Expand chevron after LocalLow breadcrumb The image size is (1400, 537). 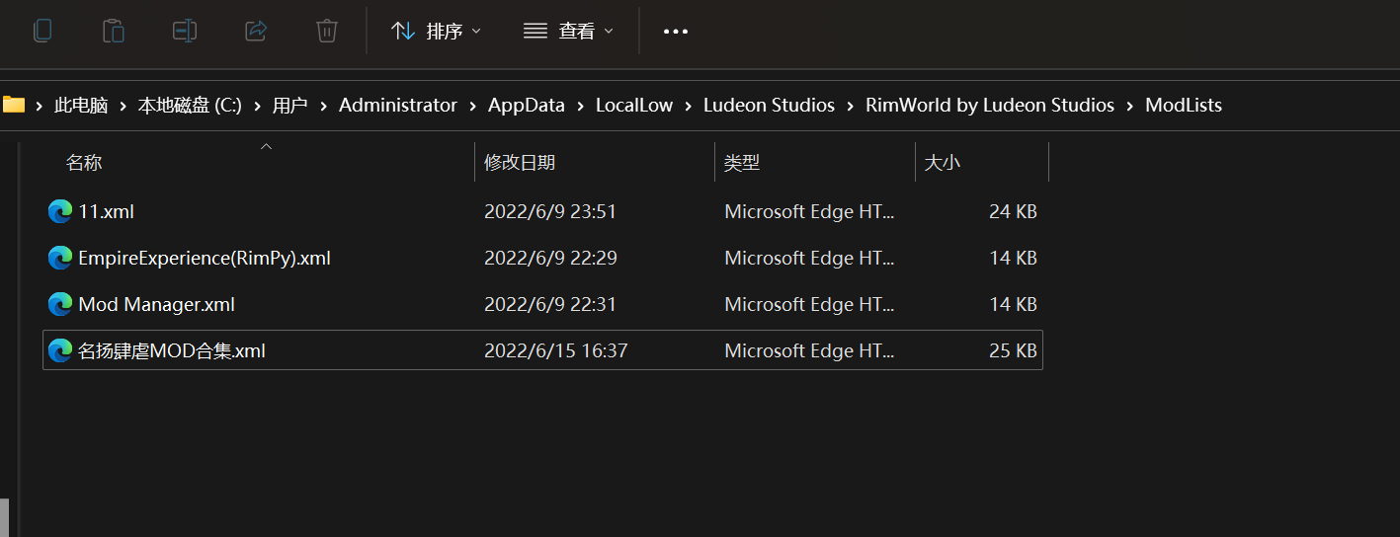coord(689,105)
